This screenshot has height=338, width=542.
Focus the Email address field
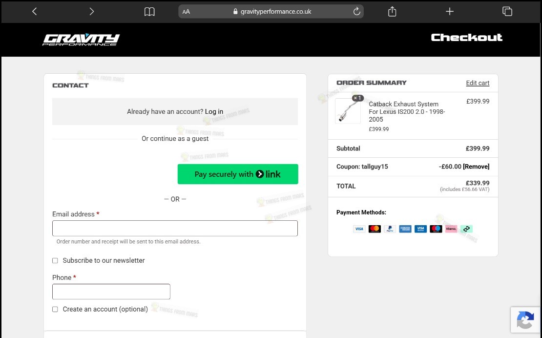tap(175, 229)
